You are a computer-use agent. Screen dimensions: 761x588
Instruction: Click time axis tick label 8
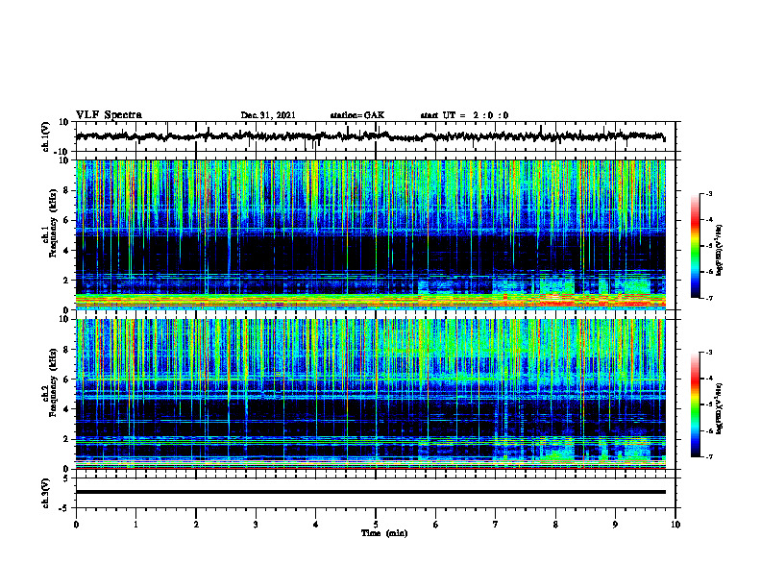pos(555,525)
